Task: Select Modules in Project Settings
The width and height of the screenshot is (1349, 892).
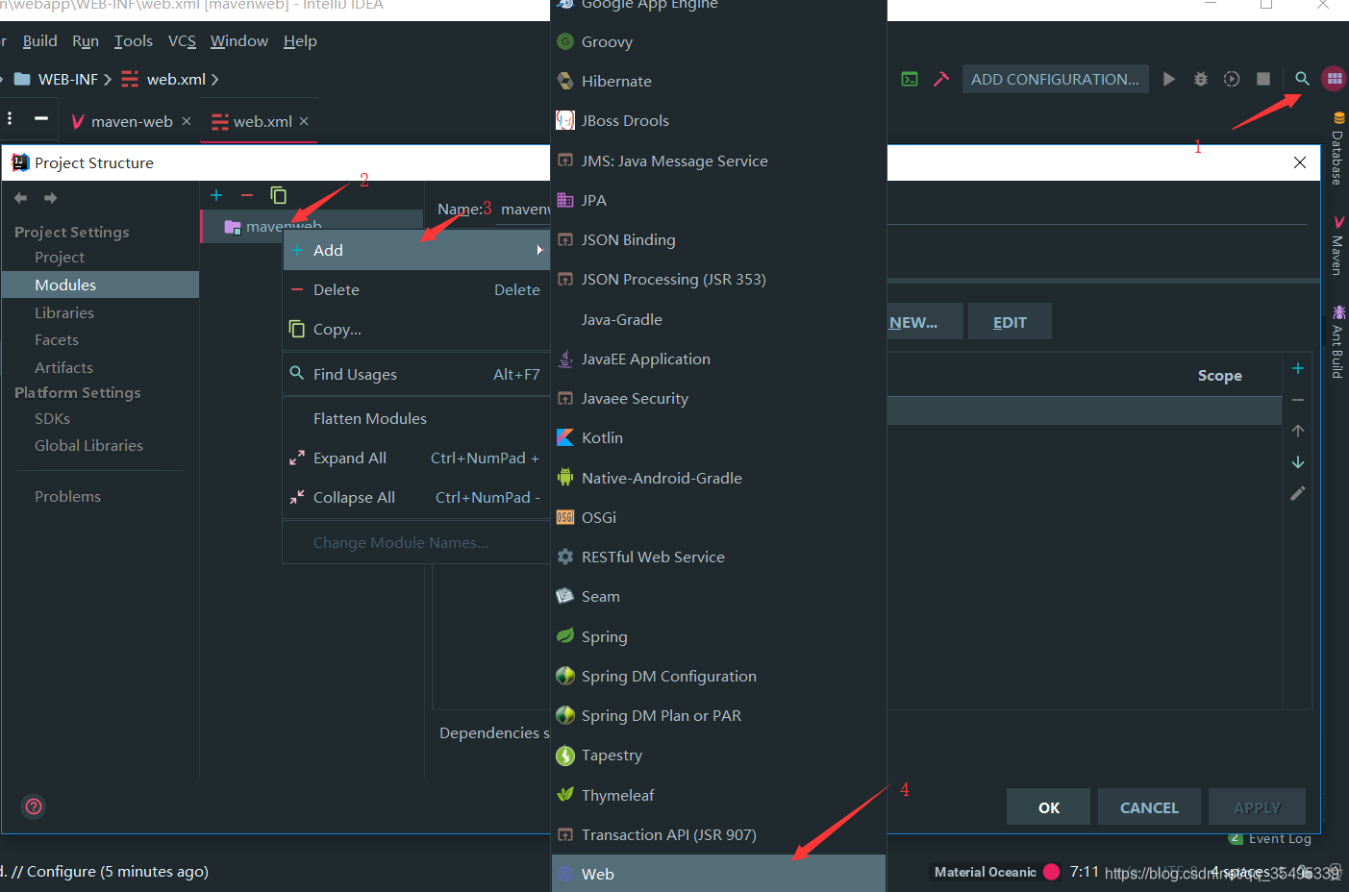Action: (x=100, y=285)
